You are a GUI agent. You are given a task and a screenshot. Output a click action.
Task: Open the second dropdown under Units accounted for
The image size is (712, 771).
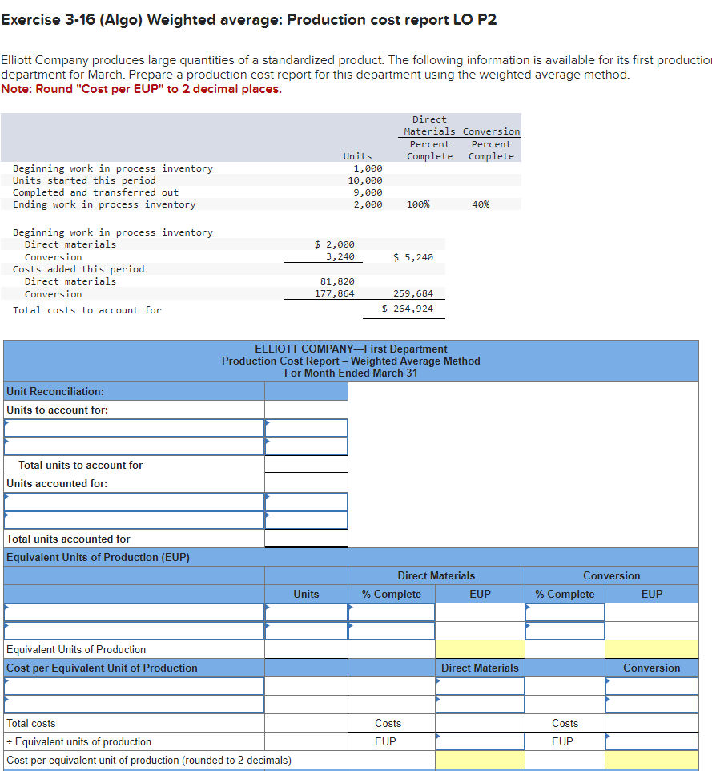tap(132, 518)
